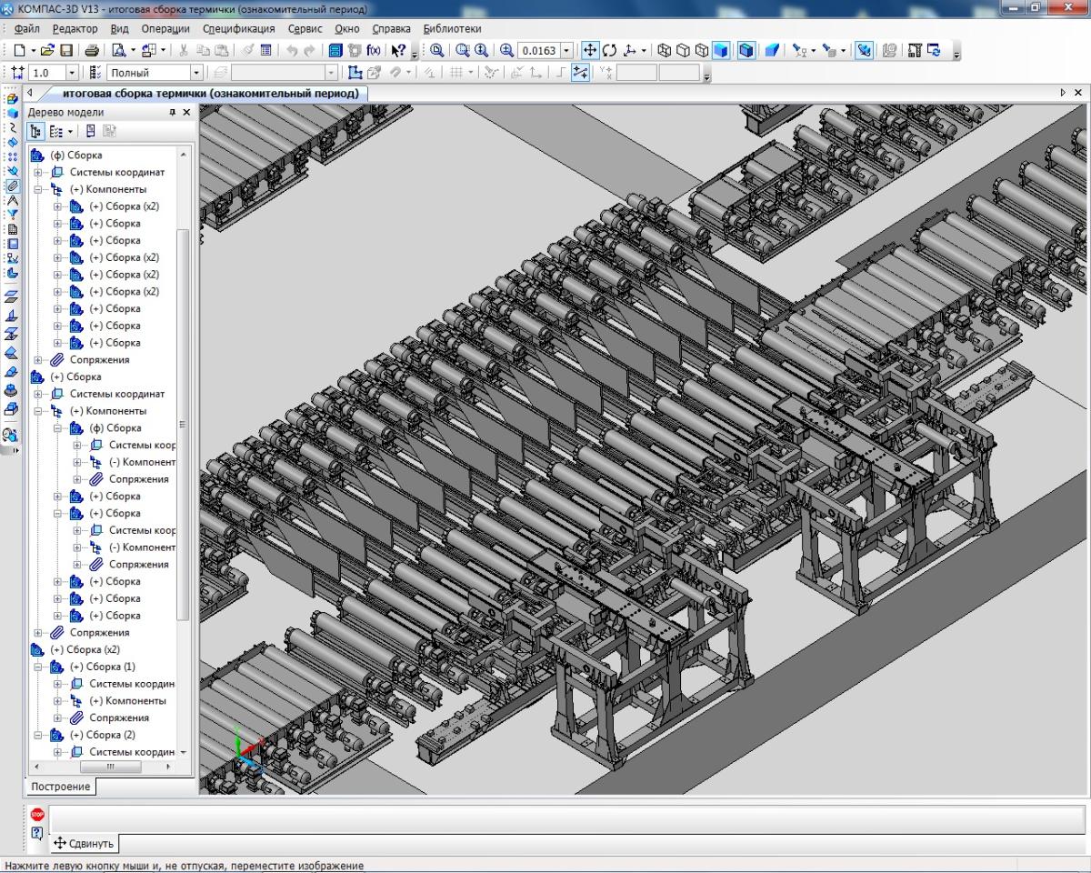The image size is (1091, 873).
Task: Select the Mates paperclip tool in left sidebar
Action: (x=12, y=185)
